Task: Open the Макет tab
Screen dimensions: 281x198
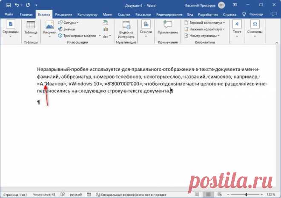Action: [108, 14]
